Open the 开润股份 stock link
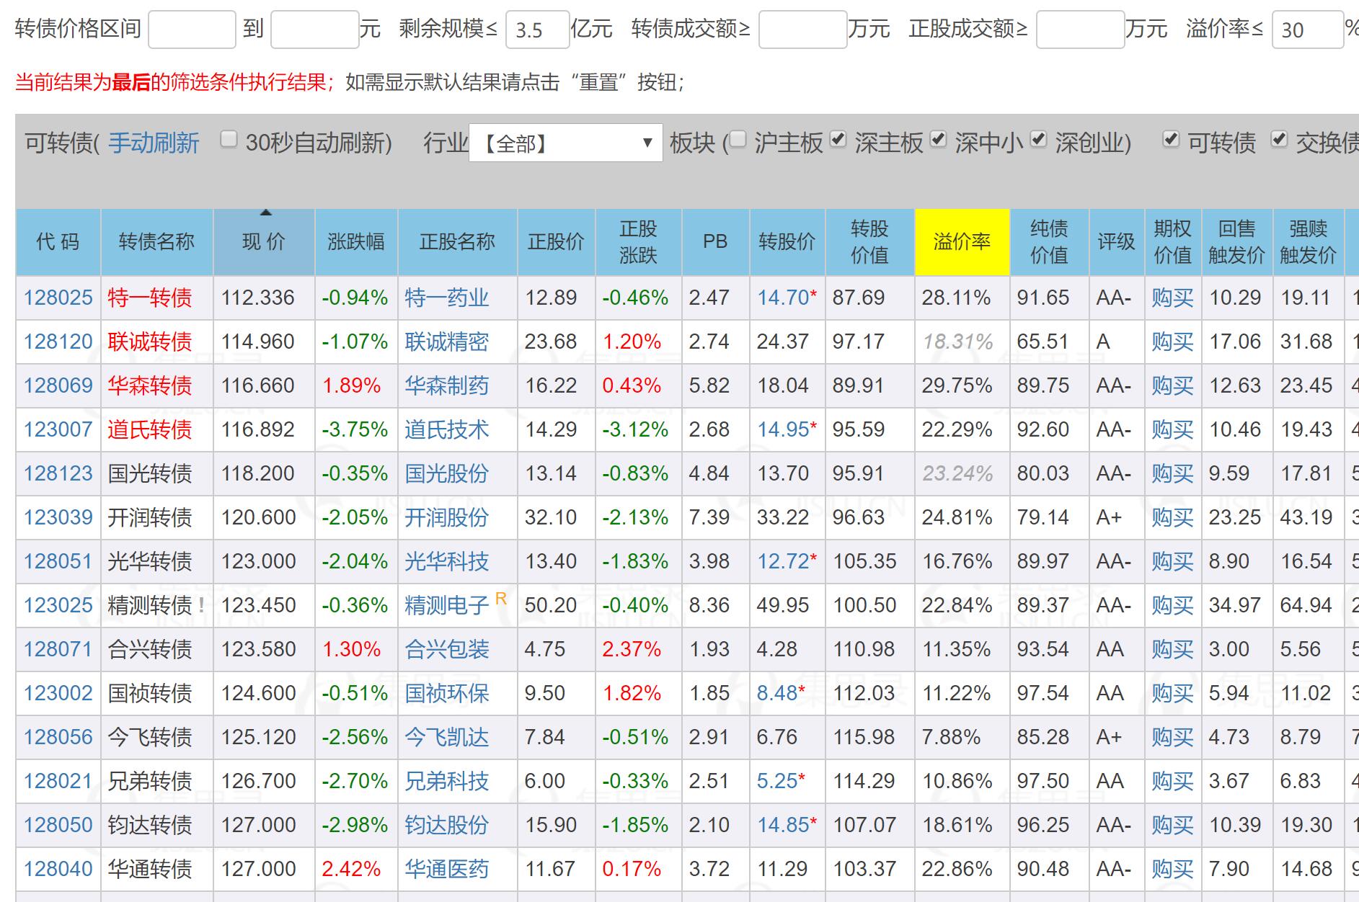The width and height of the screenshot is (1359, 902). pyautogui.click(x=447, y=517)
